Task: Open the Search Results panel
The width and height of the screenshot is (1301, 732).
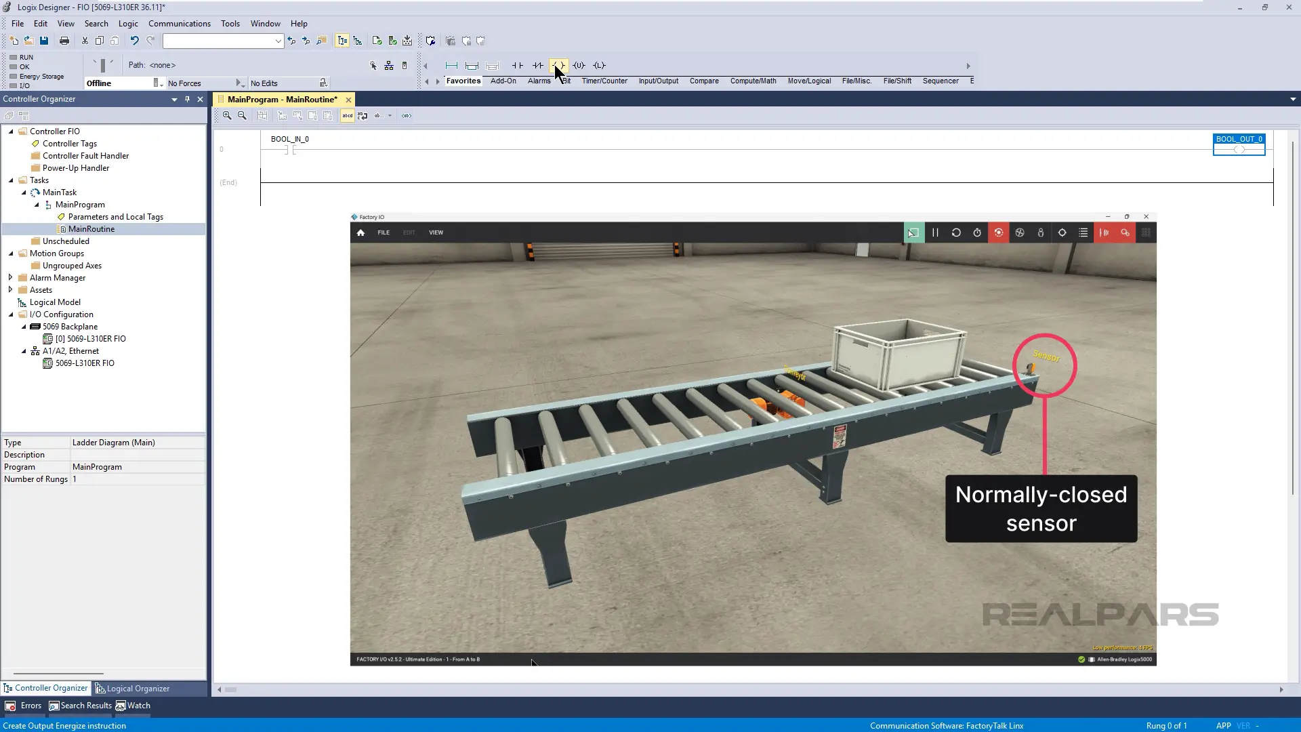Action: pos(80,706)
